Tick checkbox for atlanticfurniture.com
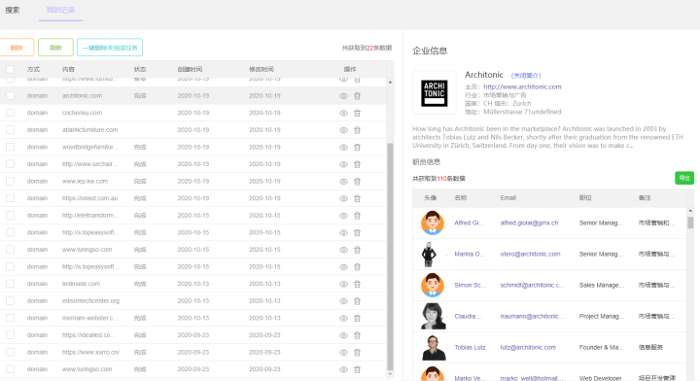 (10, 130)
